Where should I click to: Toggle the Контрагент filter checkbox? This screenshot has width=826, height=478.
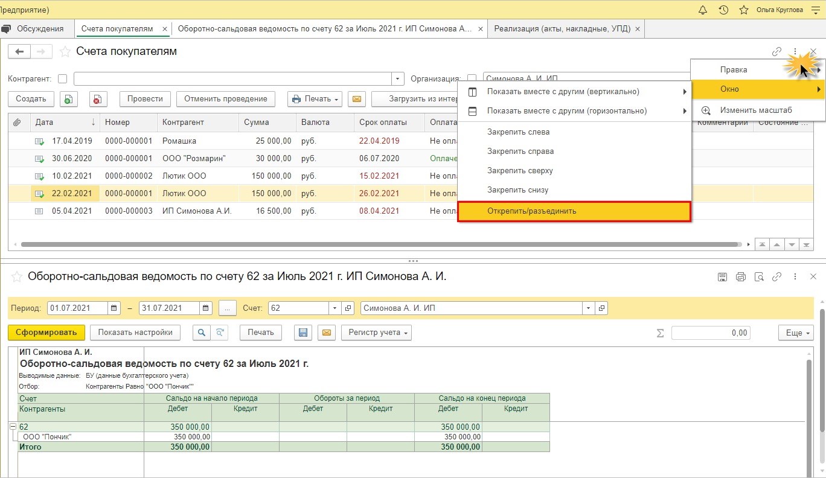pos(62,79)
